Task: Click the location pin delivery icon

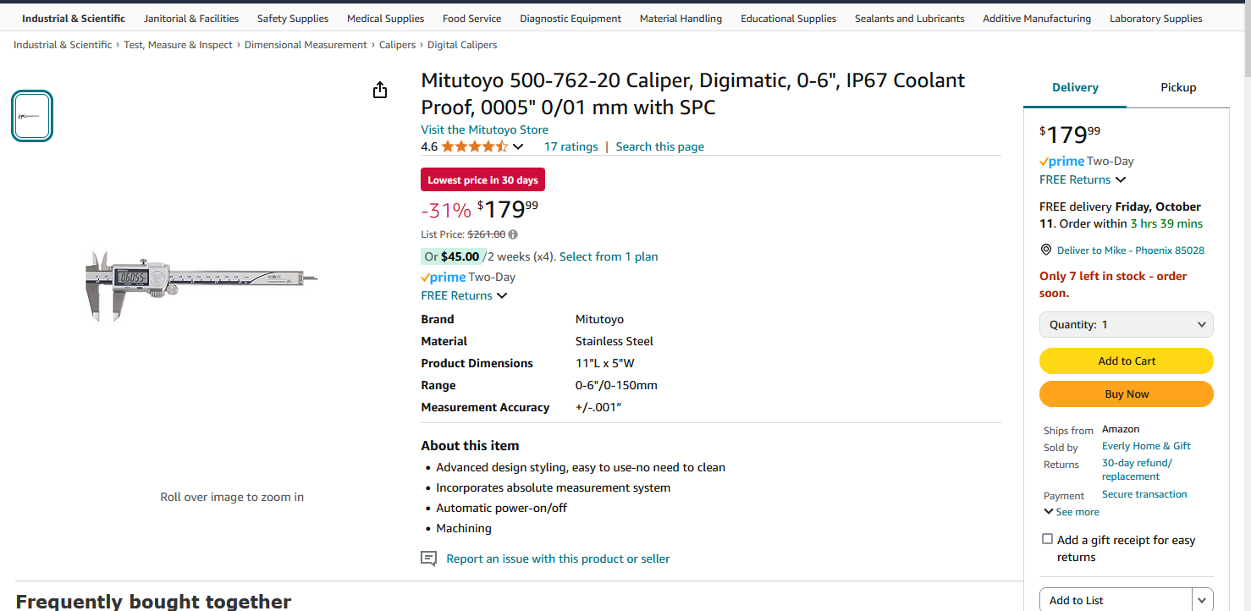Action: pos(1046,250)
